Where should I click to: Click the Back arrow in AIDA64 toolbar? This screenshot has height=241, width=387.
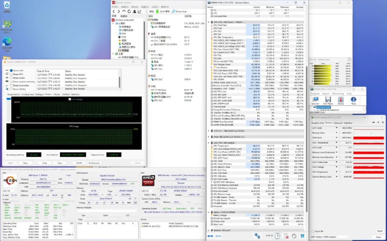tap(114, 11)
